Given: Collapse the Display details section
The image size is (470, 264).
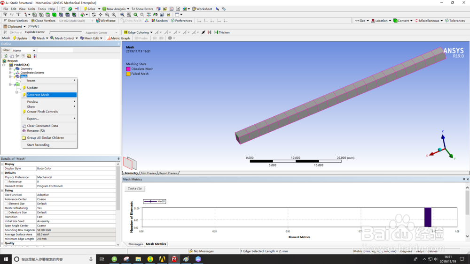Looking at the screenshot, I should coord(2,164).
